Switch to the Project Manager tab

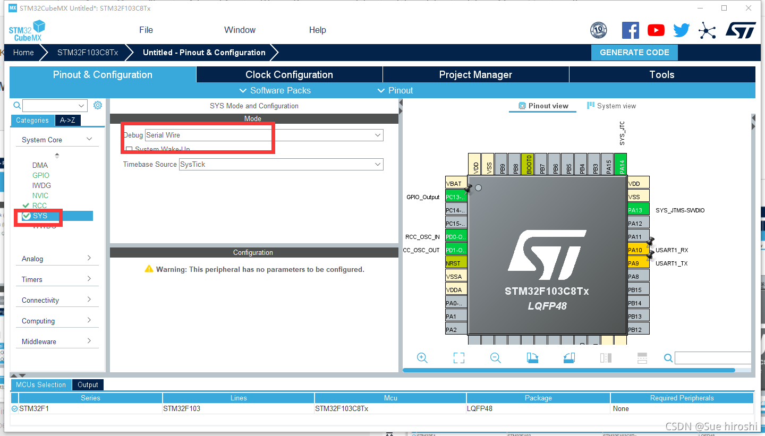coord(476,74)
